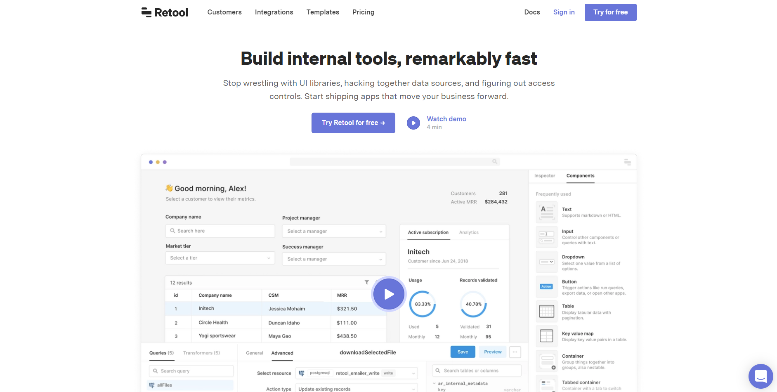Switch to the General query tab
777x392 pixels.
pyautogui.click(x=254, y=353)
